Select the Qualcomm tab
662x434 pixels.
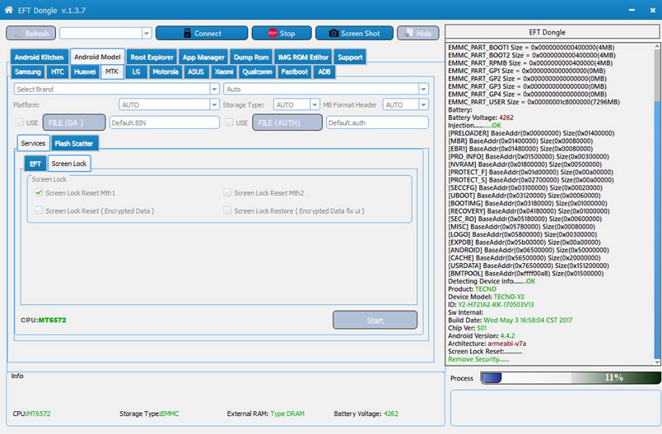click(x=257, y=72)
